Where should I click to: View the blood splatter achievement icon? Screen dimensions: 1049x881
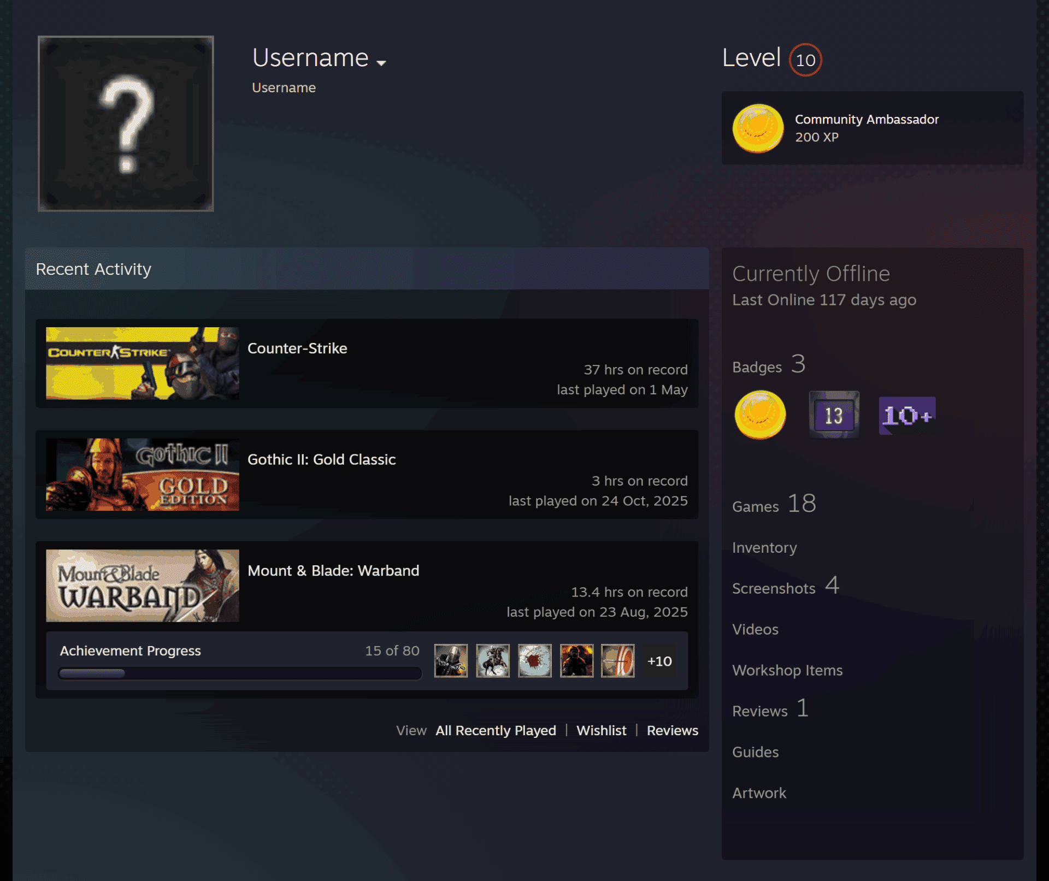[x=535, y=661]
